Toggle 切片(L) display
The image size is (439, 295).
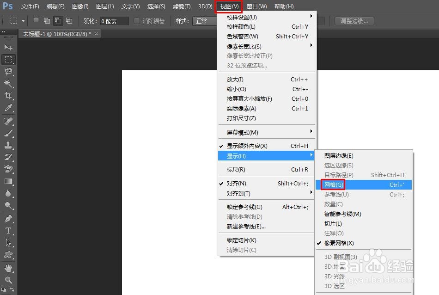pos(363,224)
